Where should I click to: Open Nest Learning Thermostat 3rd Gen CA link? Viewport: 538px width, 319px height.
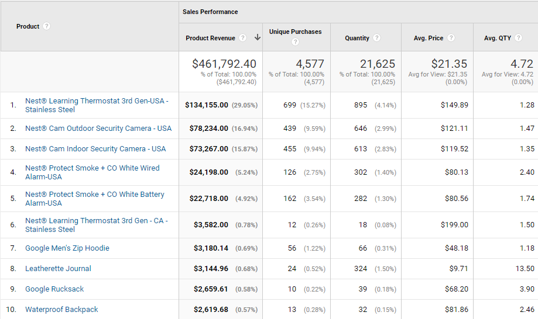point(97,225)
